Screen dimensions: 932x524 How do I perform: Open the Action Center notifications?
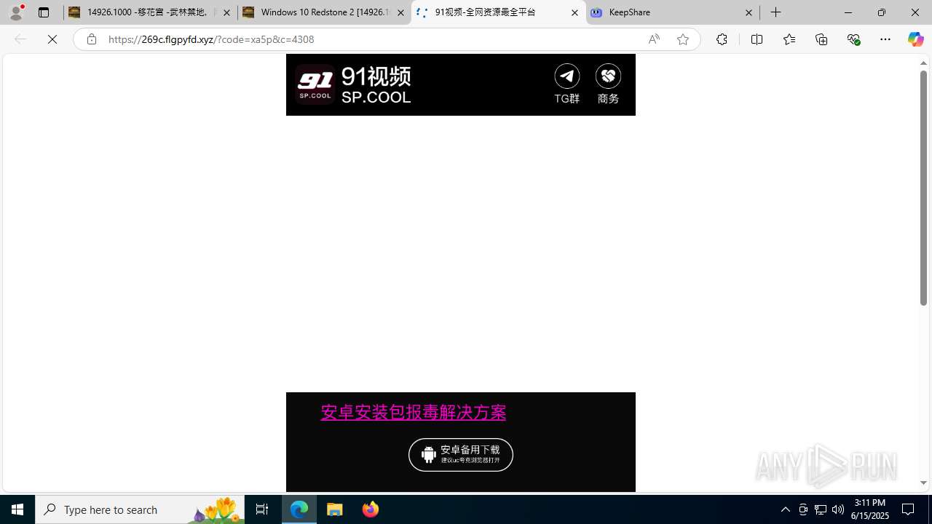[909, 509]
